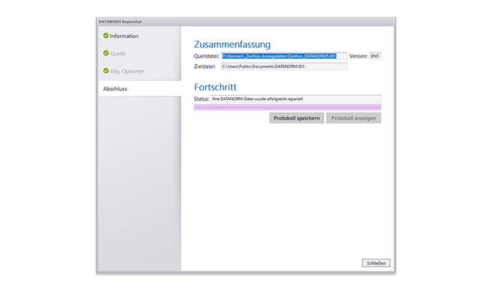Save the log with Protokoll speichern
The image size is (492, 290).
pyautogui.click(x=296, y=118)
